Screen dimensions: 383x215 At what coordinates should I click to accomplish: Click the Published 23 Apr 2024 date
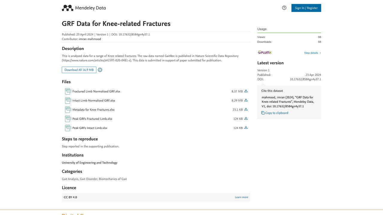coord(313,75)
